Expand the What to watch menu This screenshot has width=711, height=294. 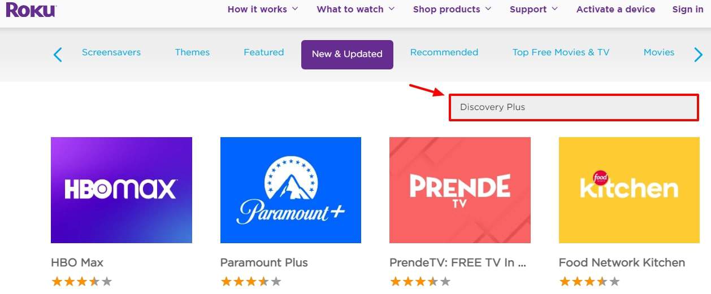355,9
